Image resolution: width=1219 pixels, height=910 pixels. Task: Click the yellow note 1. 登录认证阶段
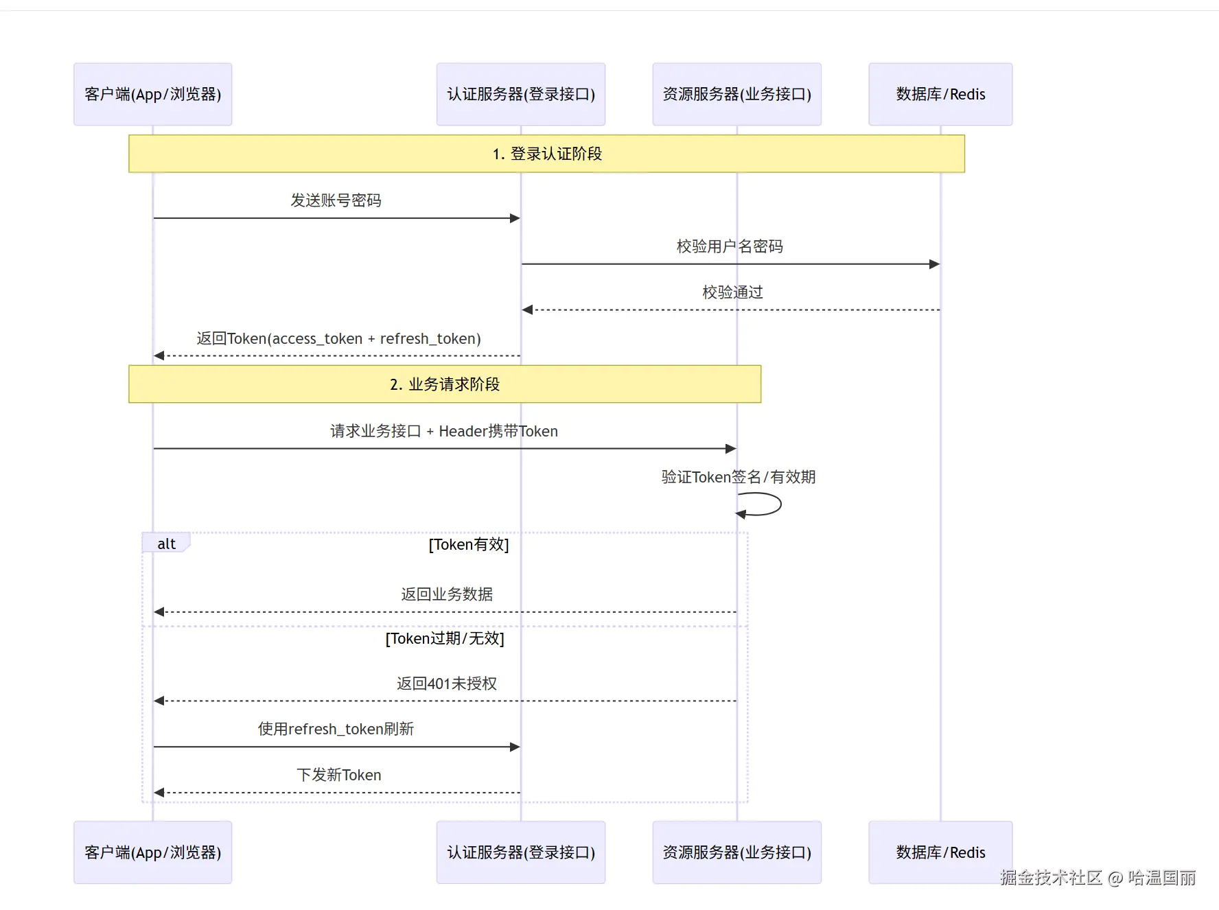(546, 154)
